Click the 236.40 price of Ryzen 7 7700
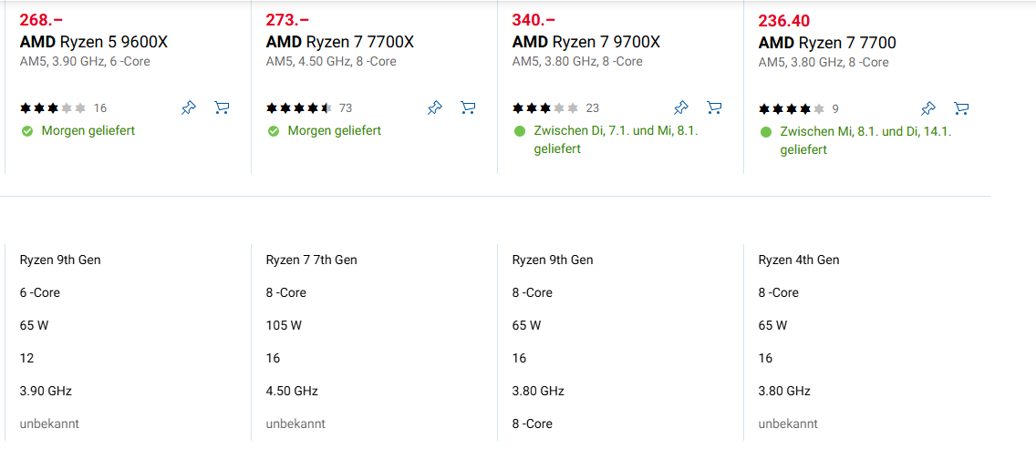This screenshot has height=459, width=1036. (784, 21)
